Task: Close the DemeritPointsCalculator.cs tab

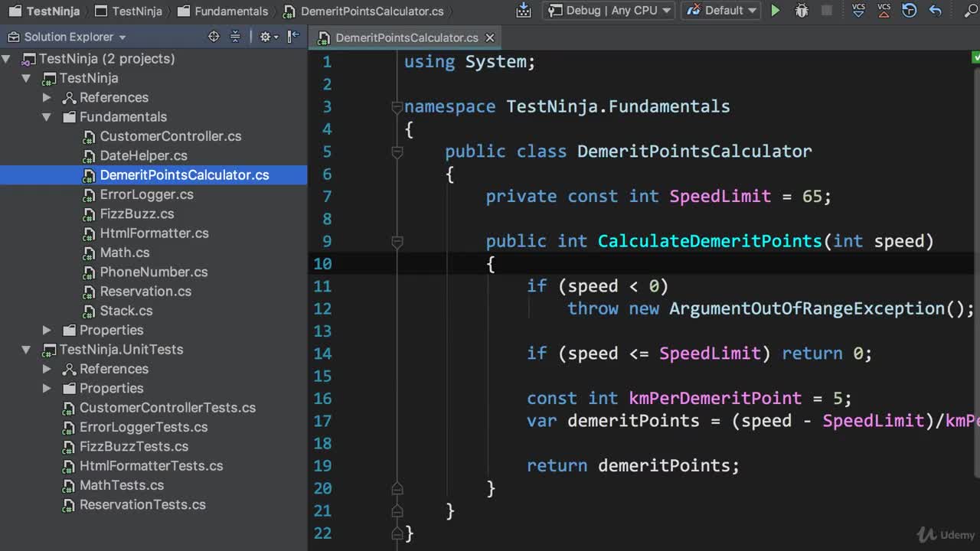Action: (490, 37)
